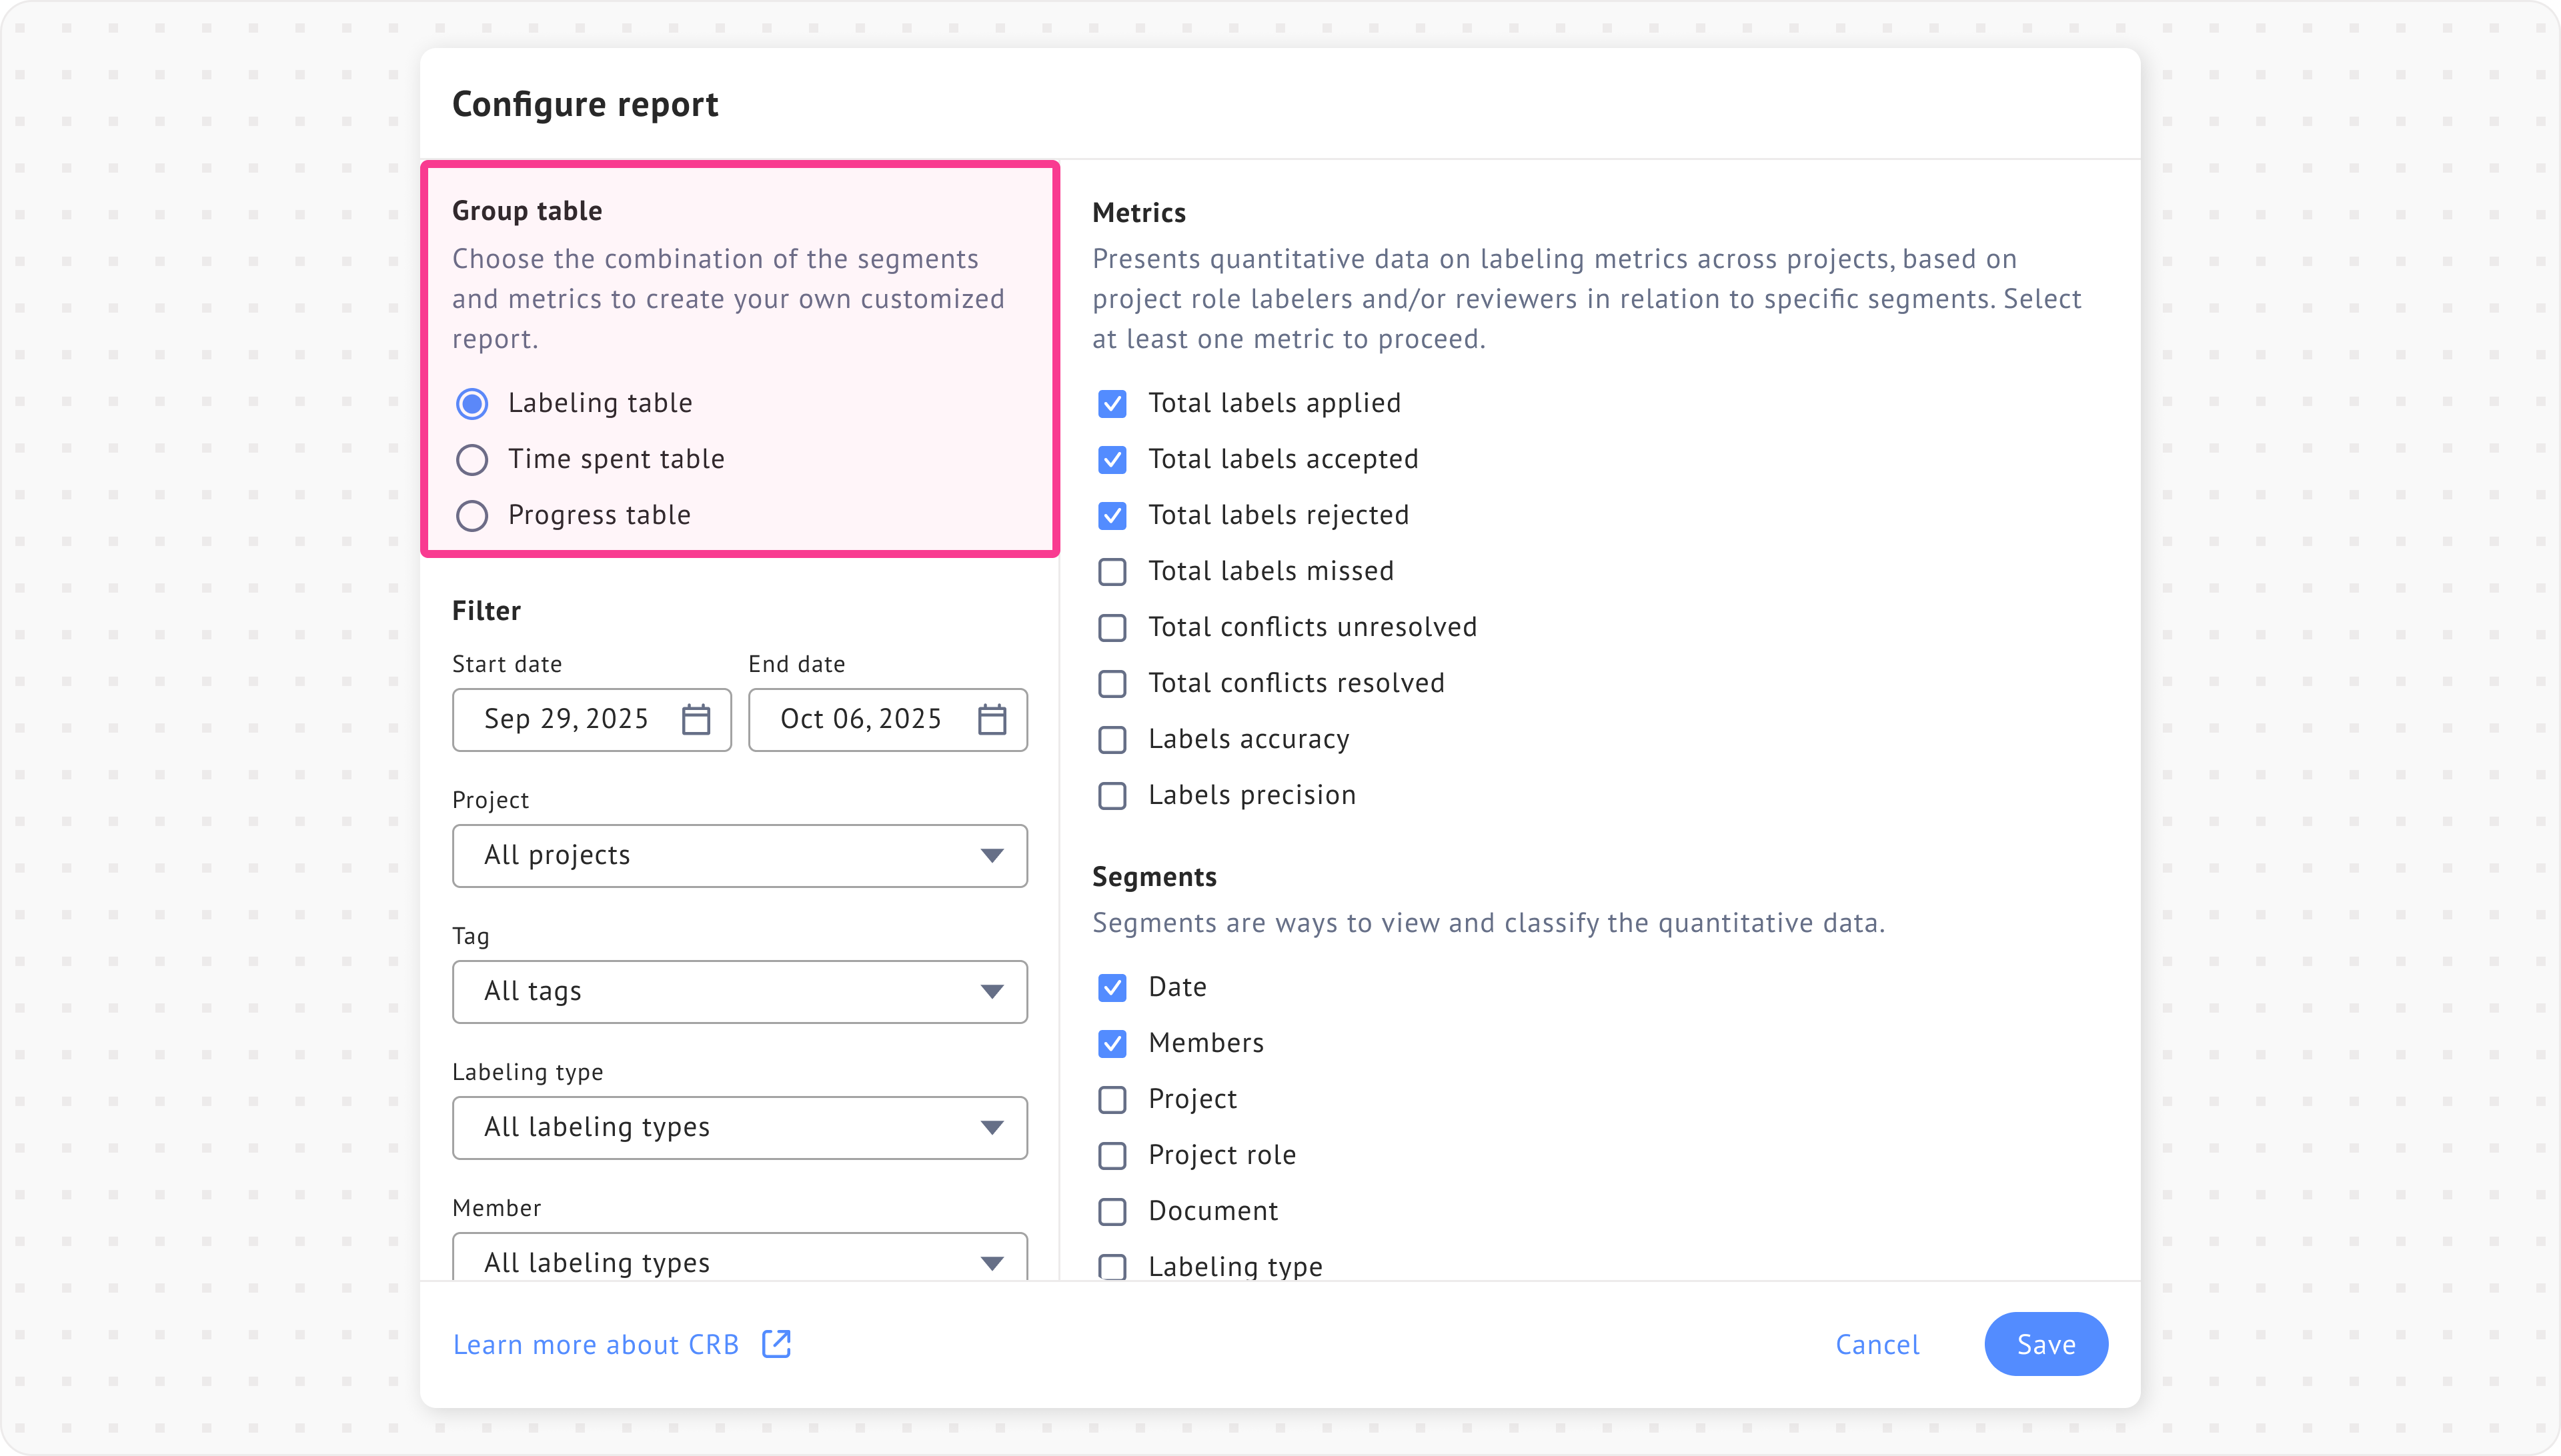Choose the Labeling table radio button
The width and height of the screenshot is (2561, 1456).
[472, 403]
